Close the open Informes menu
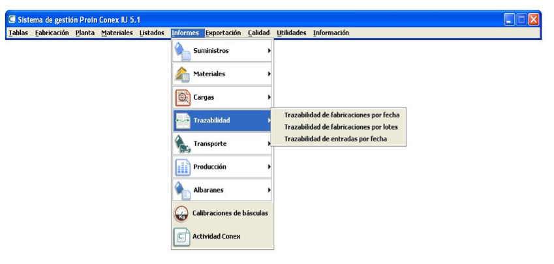 (x=187, y=33)
